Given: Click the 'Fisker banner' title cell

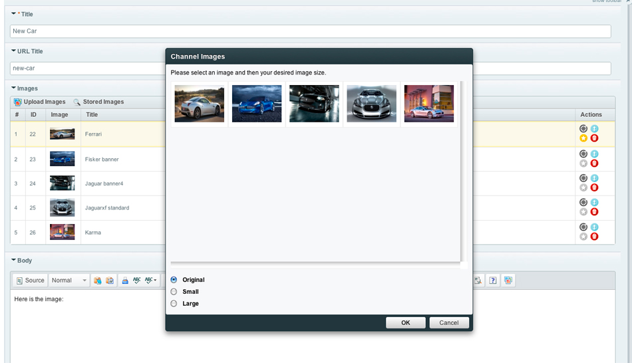Looking at the screenshot, I should (102, 159).
